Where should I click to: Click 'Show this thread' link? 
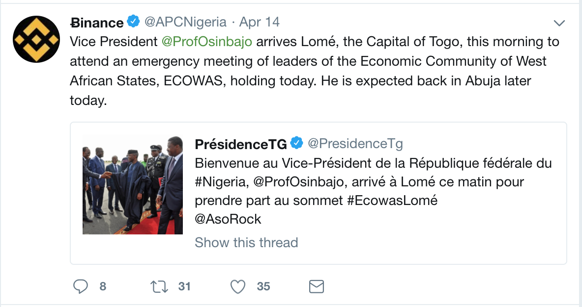click(246, 242)
